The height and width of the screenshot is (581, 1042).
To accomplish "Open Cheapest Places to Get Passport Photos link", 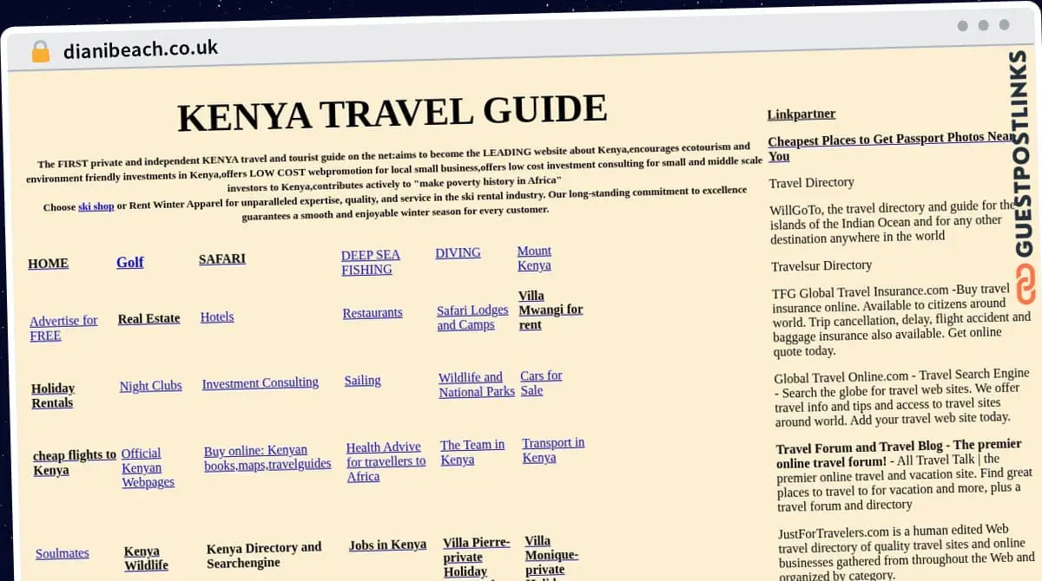I will click(x=892, y=147).
